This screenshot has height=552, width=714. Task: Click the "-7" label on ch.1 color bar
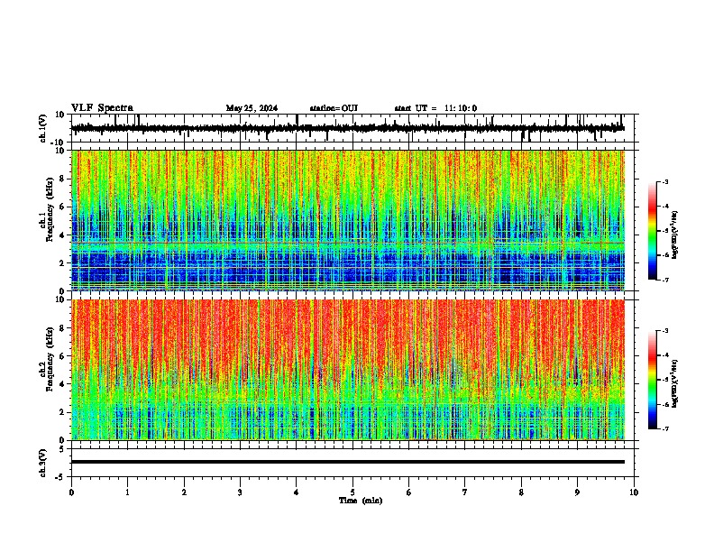(665, 280)
